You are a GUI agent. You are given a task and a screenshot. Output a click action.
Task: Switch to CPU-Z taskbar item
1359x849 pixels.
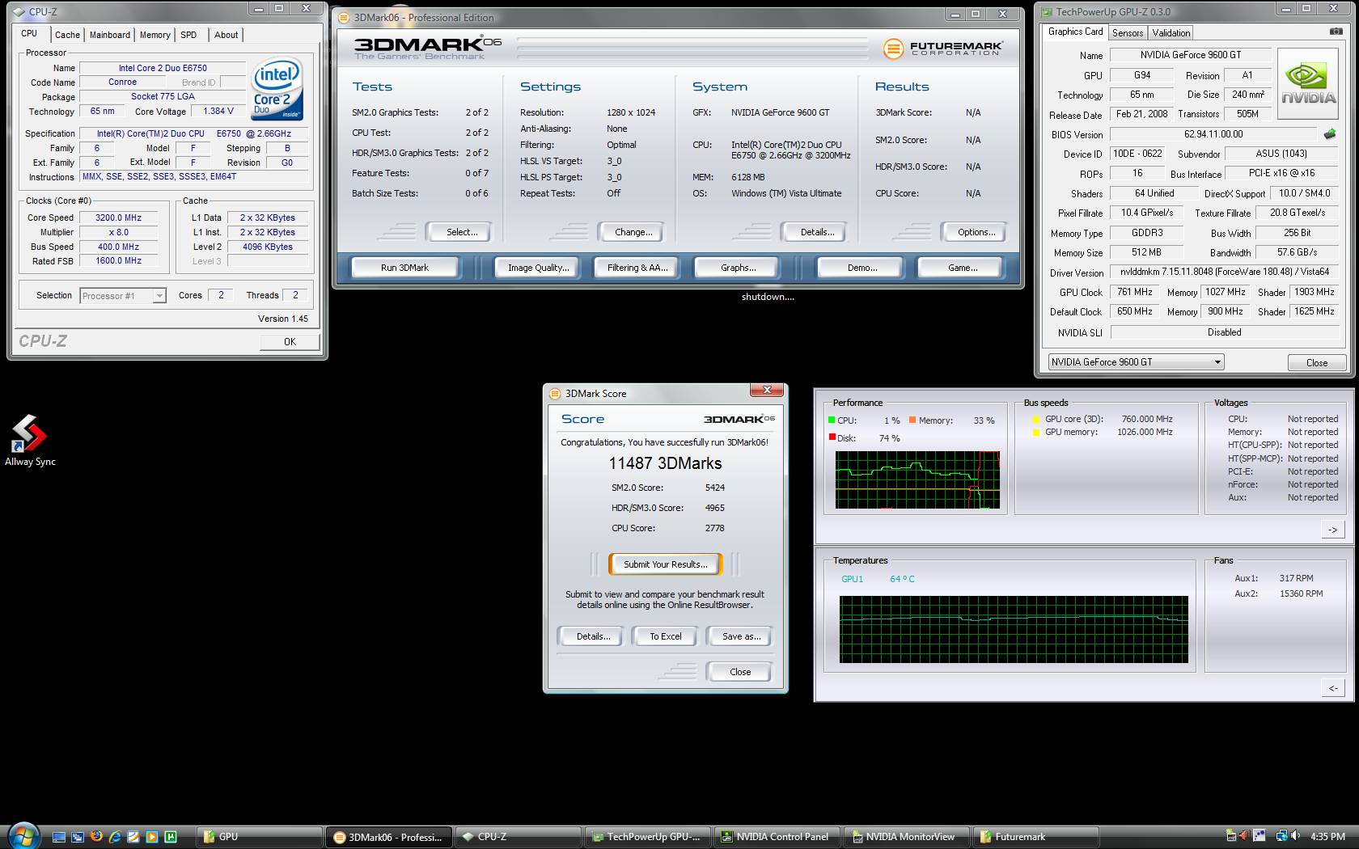point(519,837)
